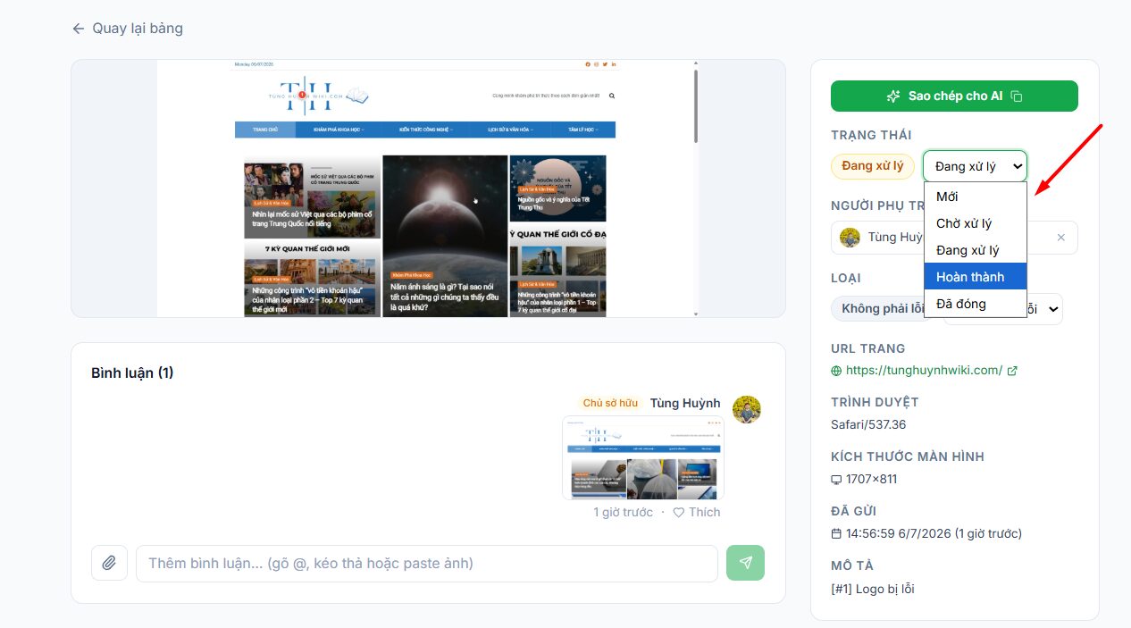Choose Đã đóng status option

pyautogui.click(x=975, y=304)
